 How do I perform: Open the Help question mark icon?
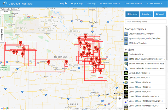[x=66, y=3]
